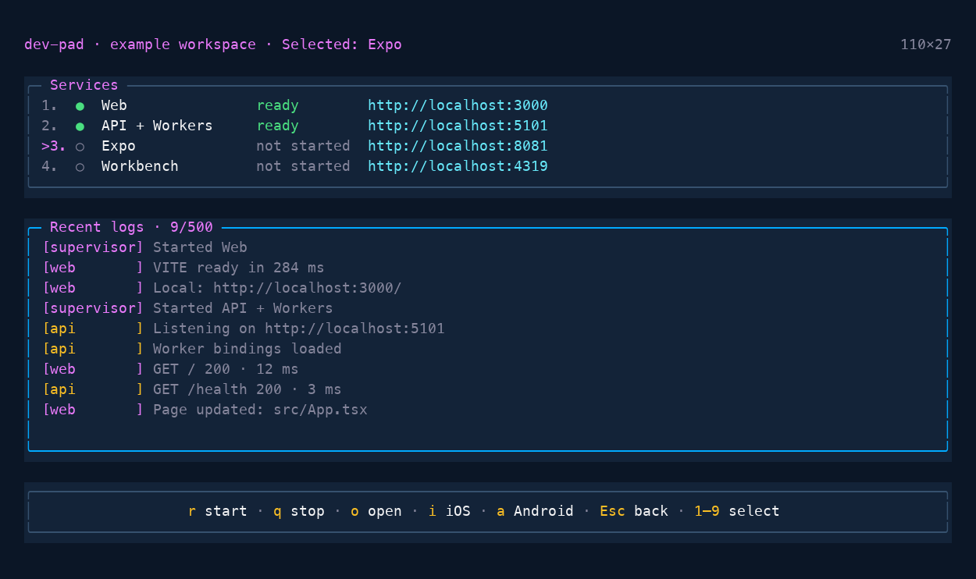Click the row number '4.' in Services
Viewport: 976px width, 579px height.
(x=50, y=166)
